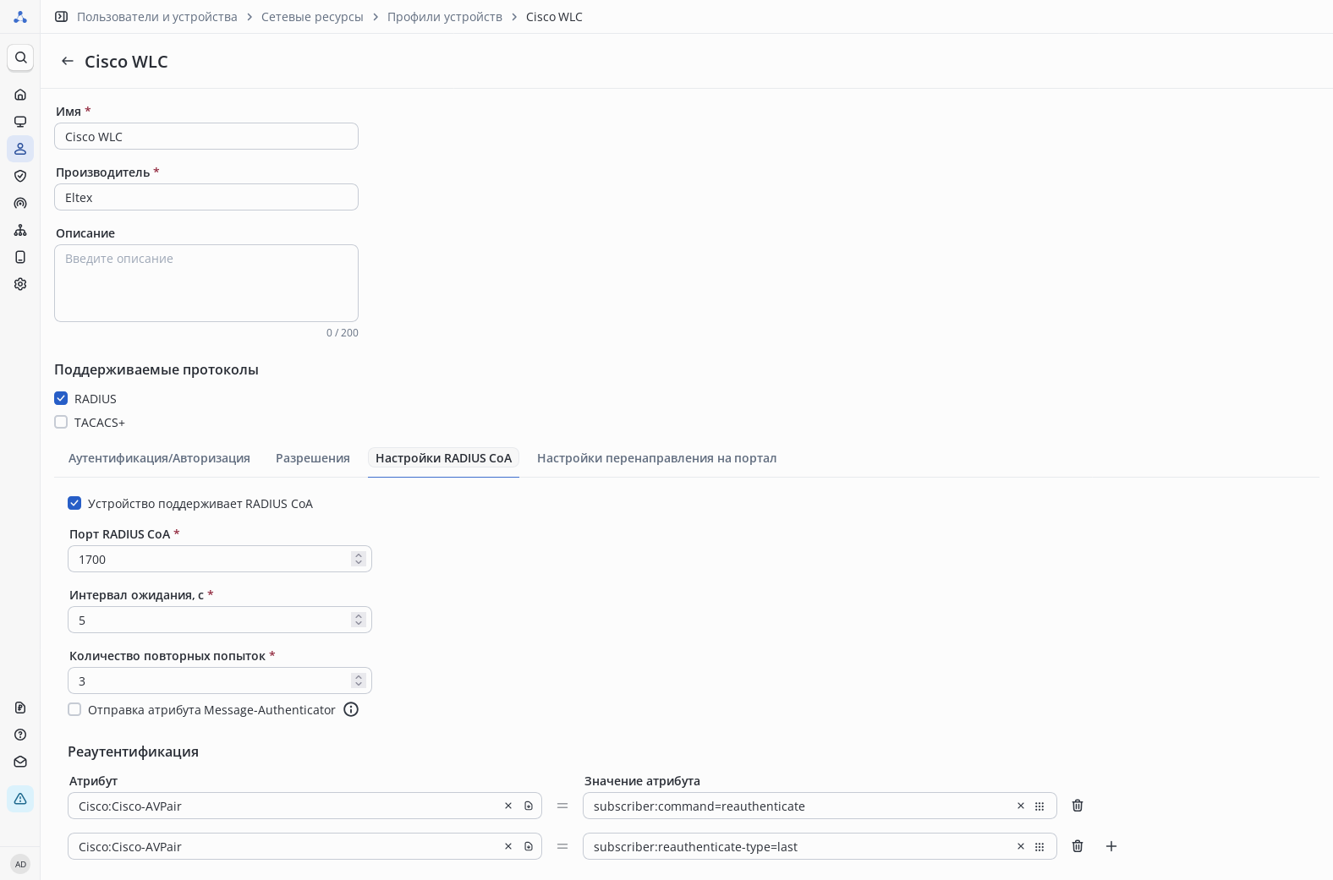Switch to Разрешения tab
Viewport: 1333px width, 880px height.
pos(313,458)
